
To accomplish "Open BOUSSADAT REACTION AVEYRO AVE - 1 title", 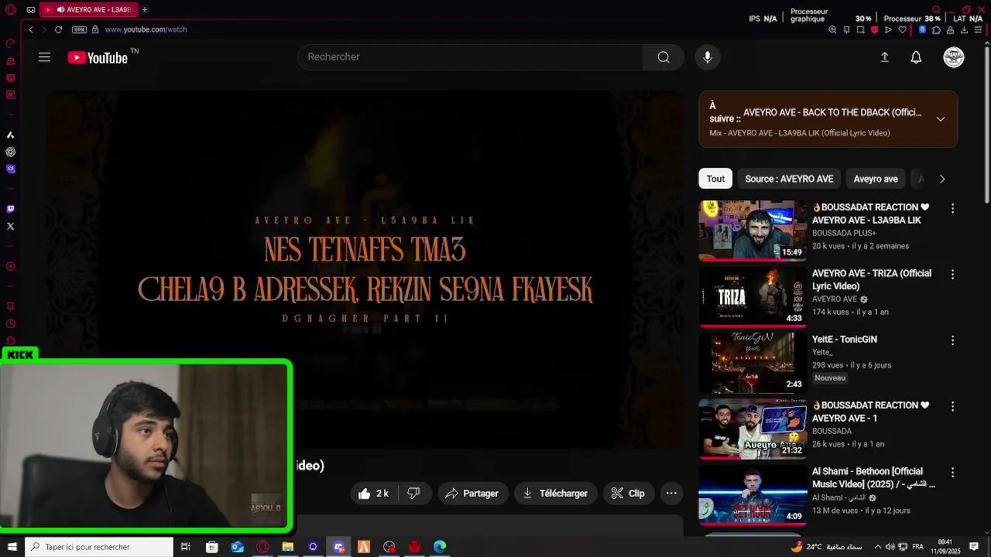I will pyautogui.click(x=870, y=412).
